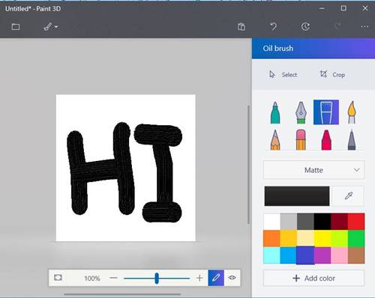Toggle the 2D pencil edit mode
The height and width of the screenshot is (298, 375).
216,278
